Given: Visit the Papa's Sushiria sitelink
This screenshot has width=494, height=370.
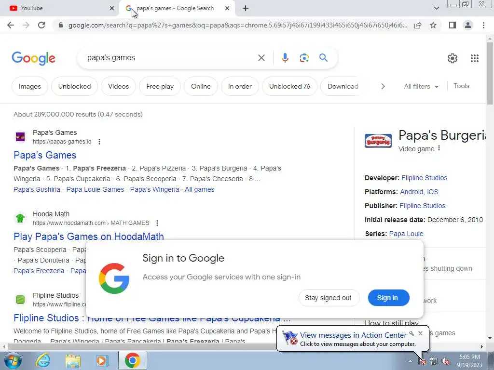Looking at the screenshot, I should [37, 189].
